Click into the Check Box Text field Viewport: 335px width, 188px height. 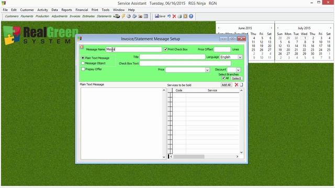[x=185, y=63]
